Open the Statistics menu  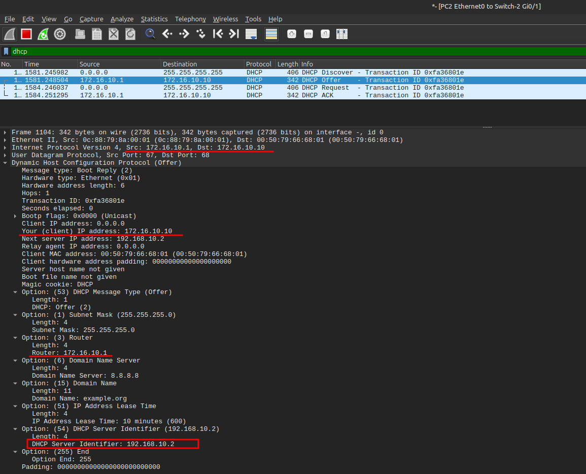click(154, 19)
